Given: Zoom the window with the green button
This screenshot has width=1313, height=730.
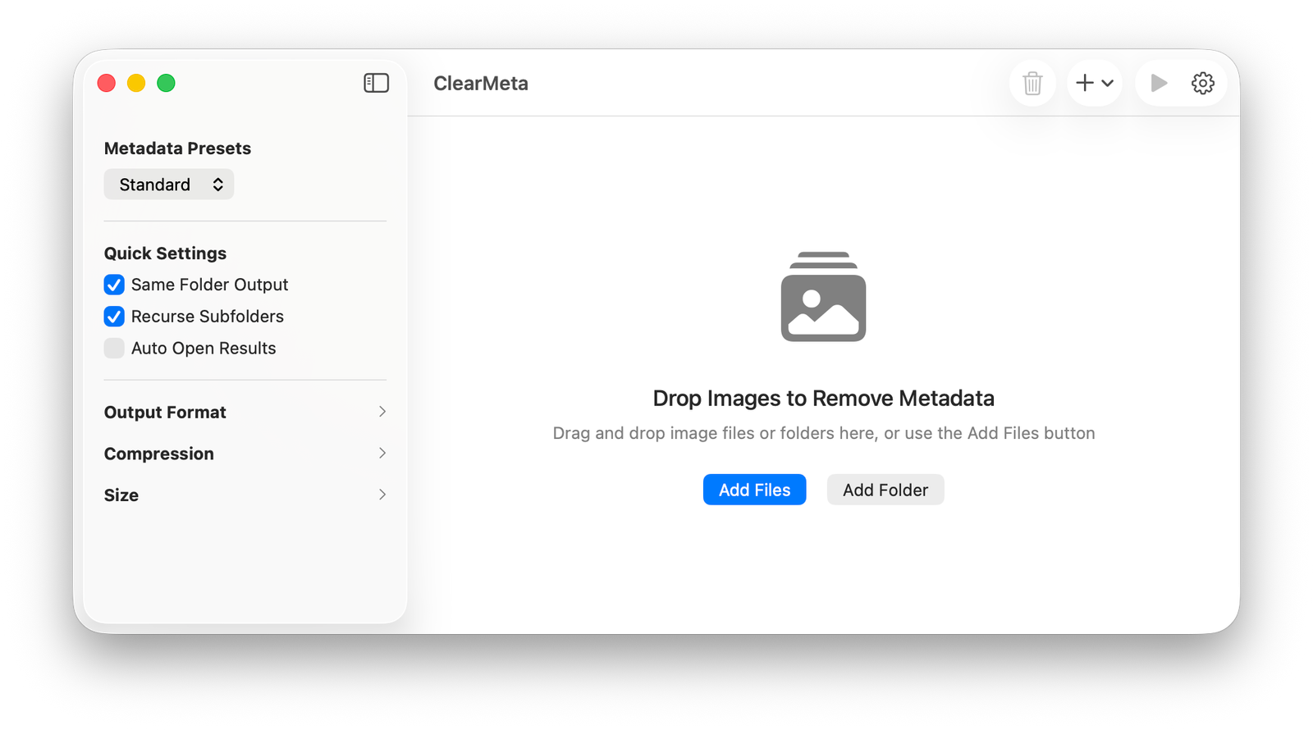Looking at the screenshot, I should click(166, 83).
